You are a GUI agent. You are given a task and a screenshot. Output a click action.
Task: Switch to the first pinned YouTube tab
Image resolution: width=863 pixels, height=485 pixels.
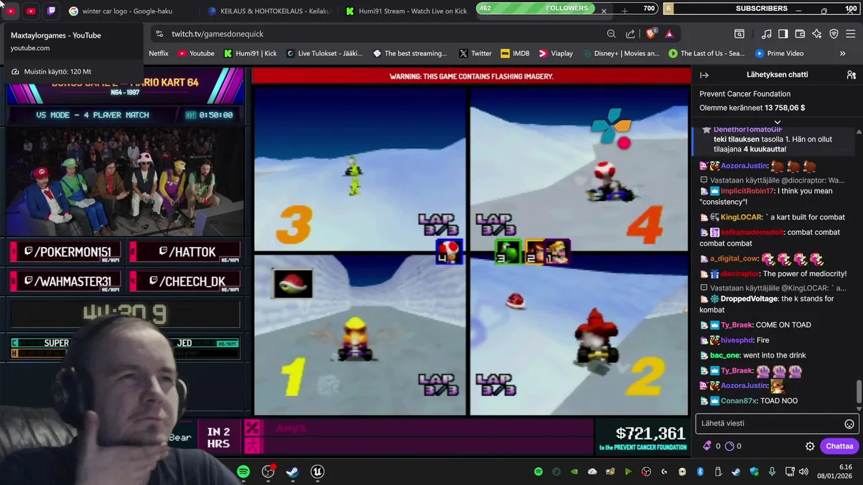(9, 11)
